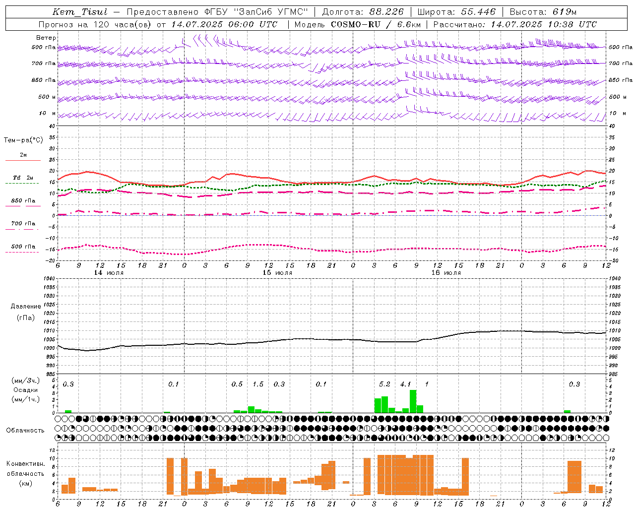Click the Тем-ра(°C) panel label

(23, 140)
